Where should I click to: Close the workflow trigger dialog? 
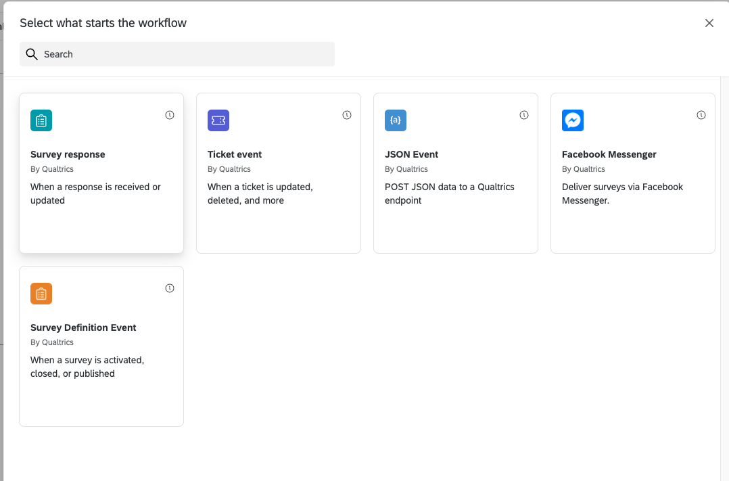tap(709, 23)
